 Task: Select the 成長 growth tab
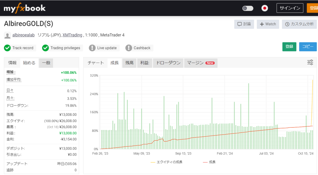(114, 63)
